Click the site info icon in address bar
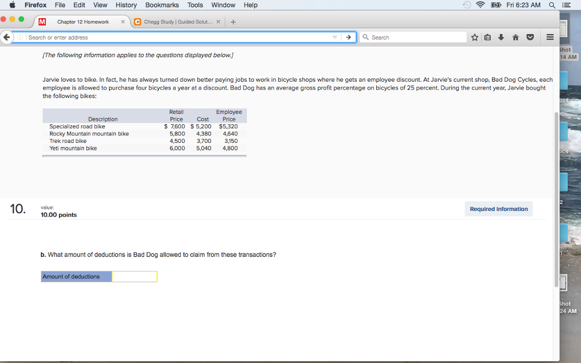 (x=20, y=37)
